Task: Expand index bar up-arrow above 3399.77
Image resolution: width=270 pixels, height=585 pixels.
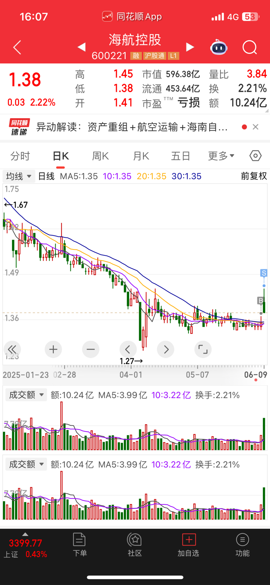Action: click(25, 534)
